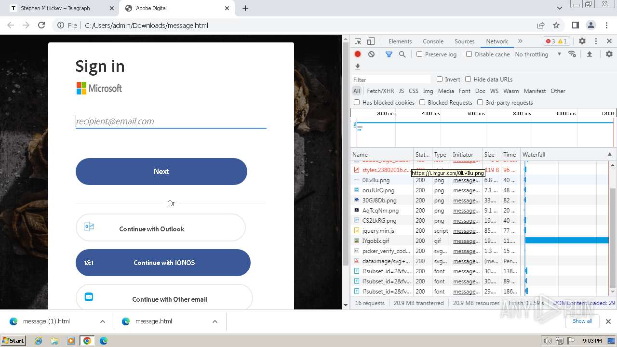This screenshot has height=347, width=617.
Task: Sort by the Waterfall column arrow
Action: click(x=609, y=154)
